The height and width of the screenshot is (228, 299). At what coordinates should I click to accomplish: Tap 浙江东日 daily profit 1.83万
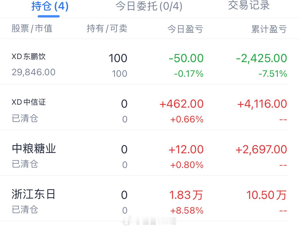coord(186,195)
